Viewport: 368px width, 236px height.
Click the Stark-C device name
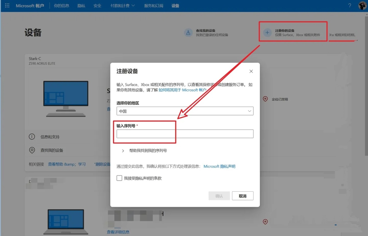click(x=35, y=59)
